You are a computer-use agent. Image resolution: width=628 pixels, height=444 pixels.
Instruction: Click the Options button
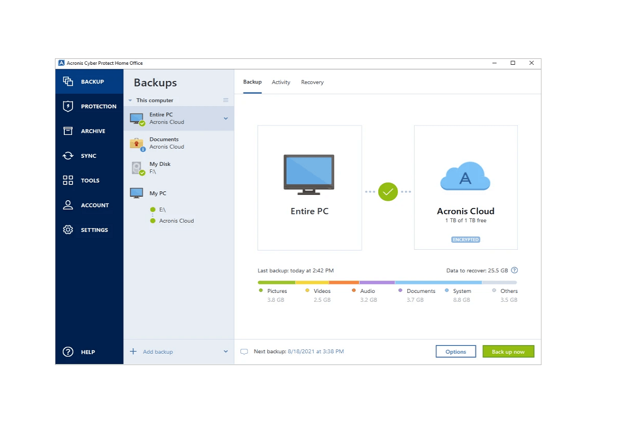(x=456, y=351)
